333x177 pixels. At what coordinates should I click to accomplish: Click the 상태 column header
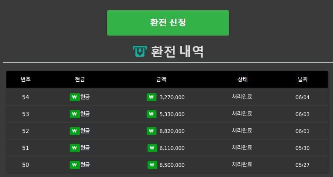click(x=242, y=79)
